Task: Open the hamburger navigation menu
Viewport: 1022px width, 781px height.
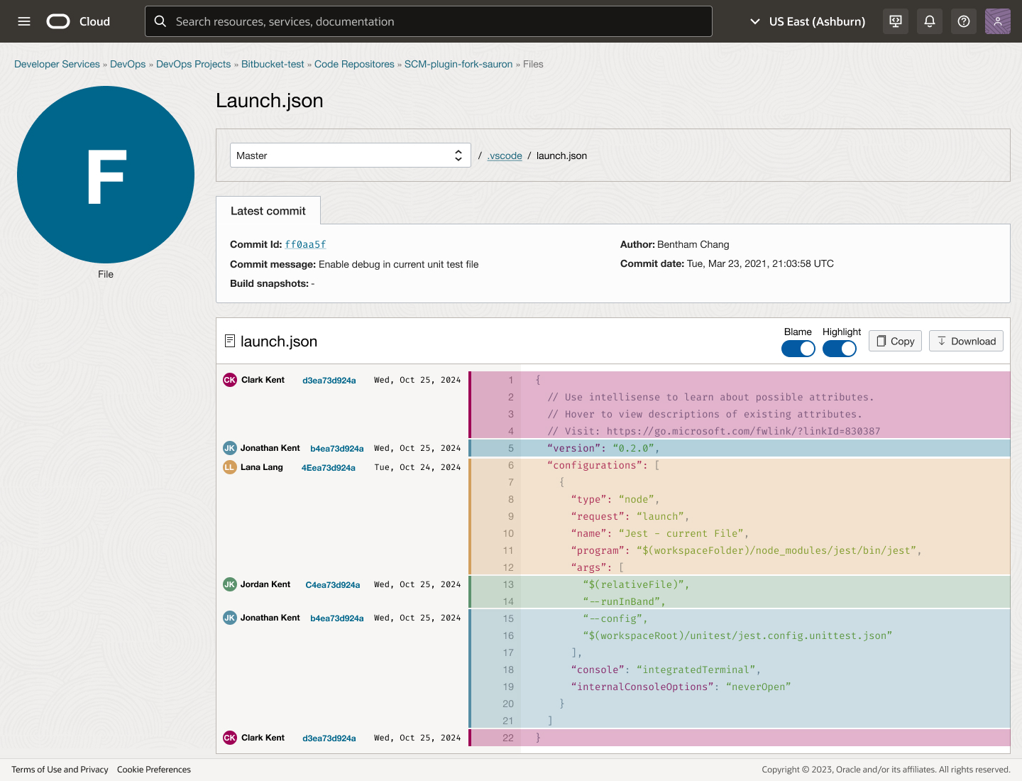Action: click(24, 21)
